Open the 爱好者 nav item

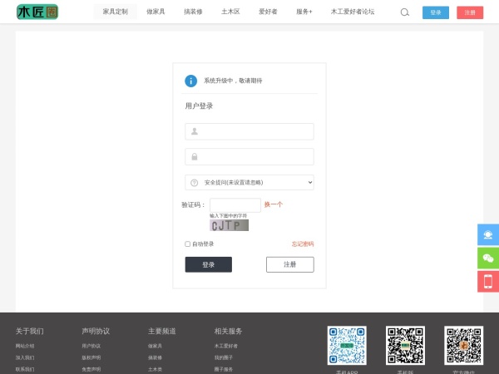coord(268,12)
